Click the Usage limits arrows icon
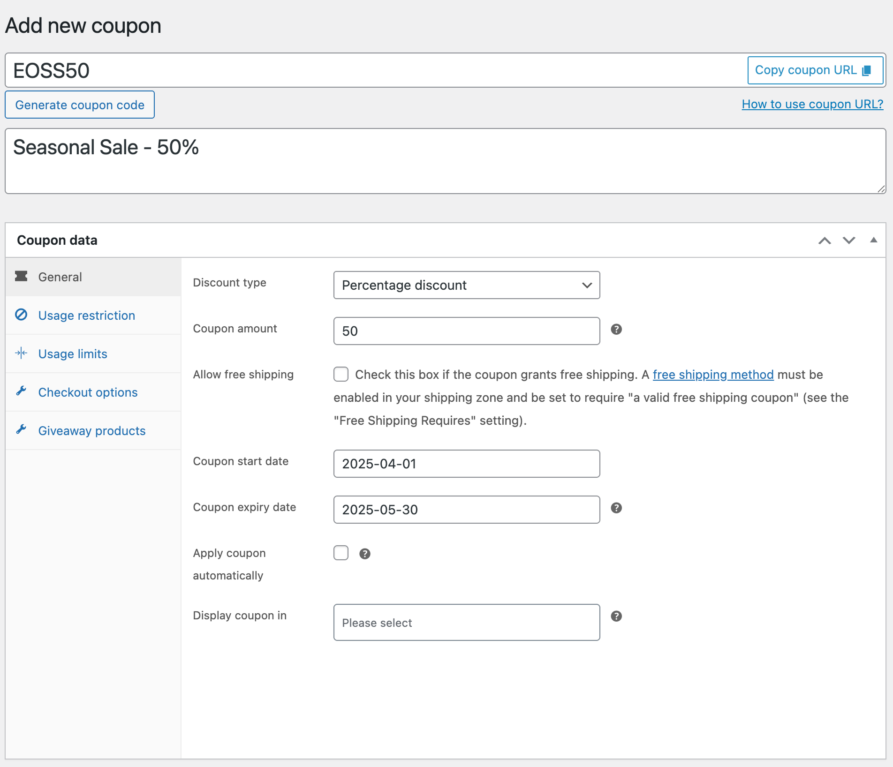893x767 pixels. (21, 353)
